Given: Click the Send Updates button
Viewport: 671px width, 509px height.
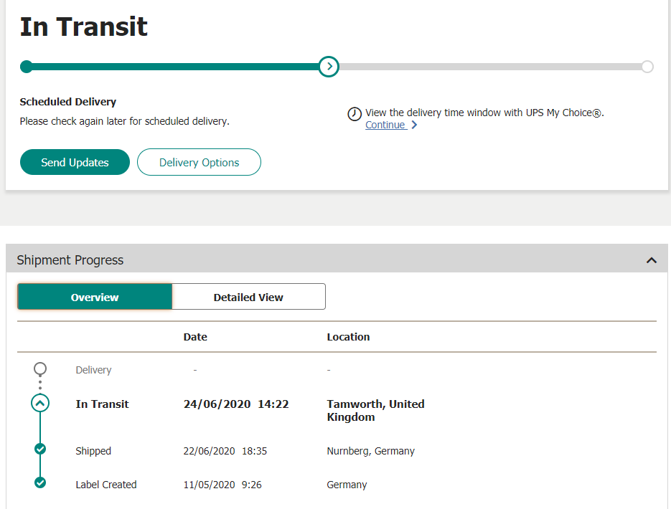Looking at the screenshot, I should tap(75, 162).
